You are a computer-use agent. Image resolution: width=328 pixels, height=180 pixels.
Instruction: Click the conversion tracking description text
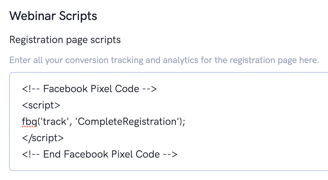[x=164, y=60]
